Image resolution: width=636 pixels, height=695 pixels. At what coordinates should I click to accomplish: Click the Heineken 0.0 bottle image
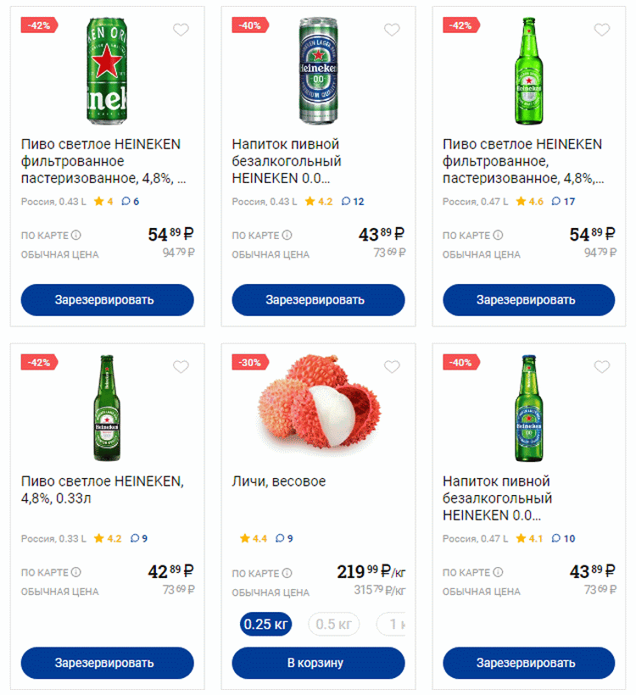coord(530,407)
